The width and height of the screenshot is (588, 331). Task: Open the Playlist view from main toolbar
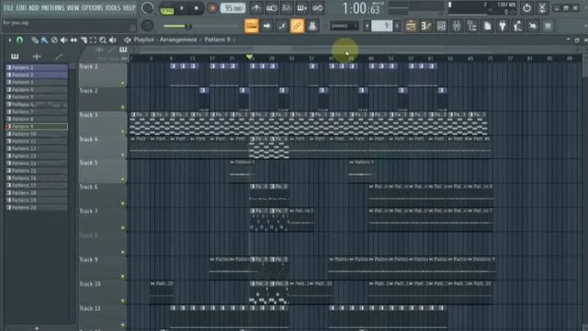(411, 26)
